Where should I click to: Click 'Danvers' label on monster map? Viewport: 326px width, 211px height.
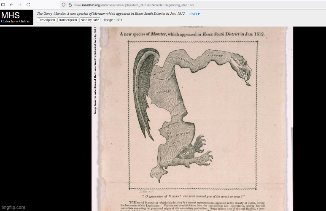183,133
